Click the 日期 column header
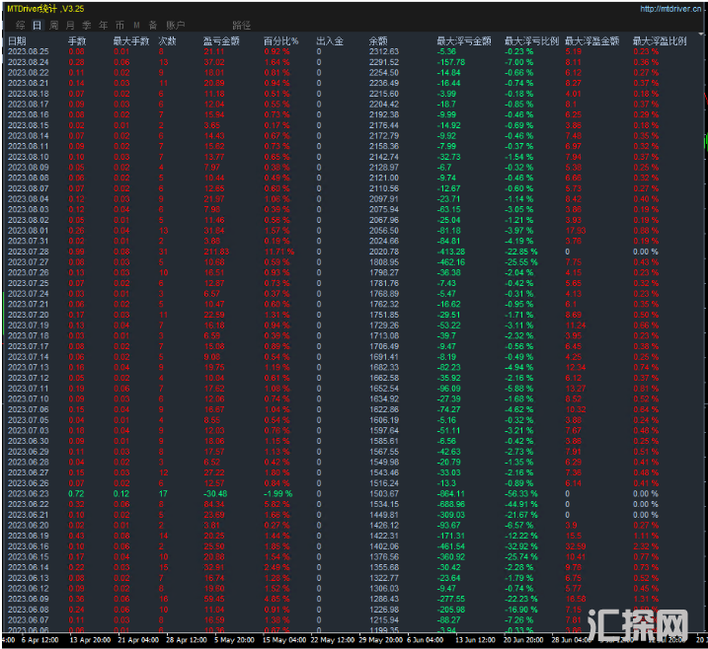Image resolution: width=708 pixels, height=649 pixels. (18, 40)
